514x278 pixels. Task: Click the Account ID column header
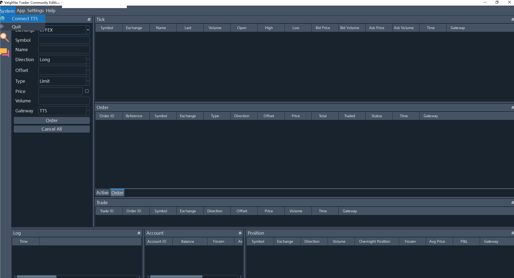point(159,241)
